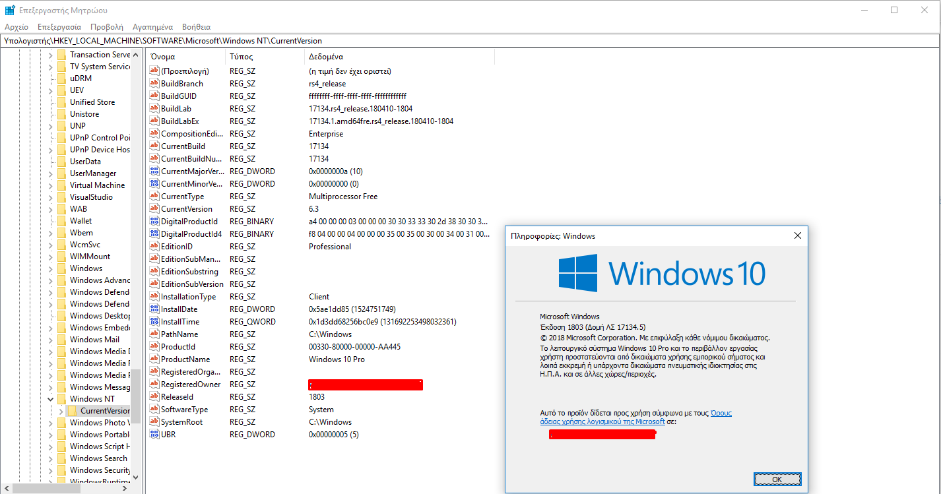Image resolution: width=941 pixels, height=494 pixels.
Task: Select the InstallationType value name
Action: click(x=188, y=297)
